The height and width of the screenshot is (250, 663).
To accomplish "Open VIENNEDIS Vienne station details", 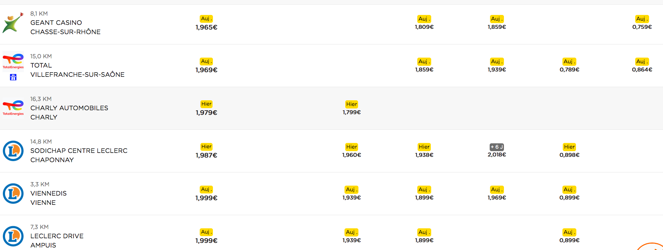I will point(49,198).
